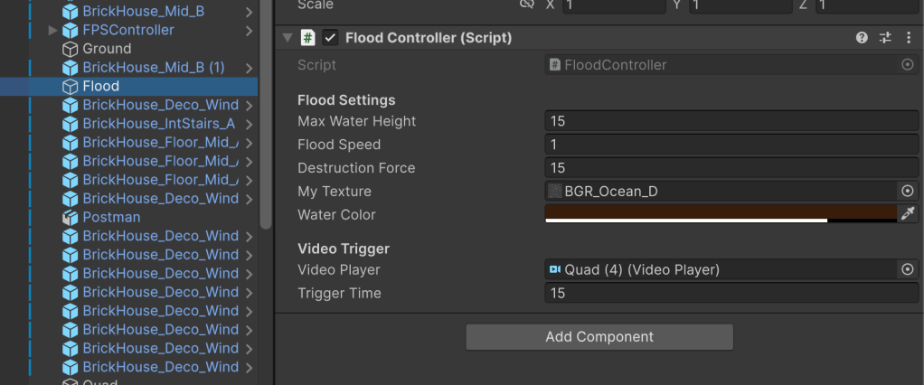Select the Flood object in hierarchy

coord(100,87)
